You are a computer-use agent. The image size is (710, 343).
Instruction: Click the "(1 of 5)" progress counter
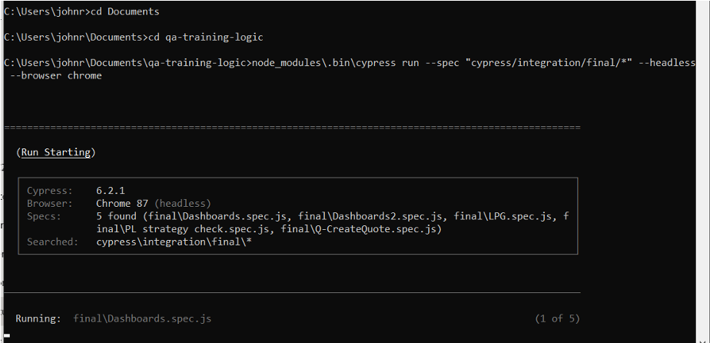click(557, 318)
